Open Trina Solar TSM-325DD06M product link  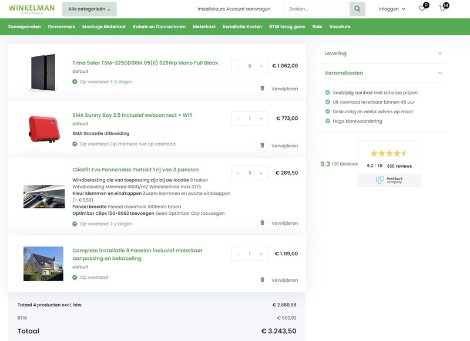tap(145, 63)
